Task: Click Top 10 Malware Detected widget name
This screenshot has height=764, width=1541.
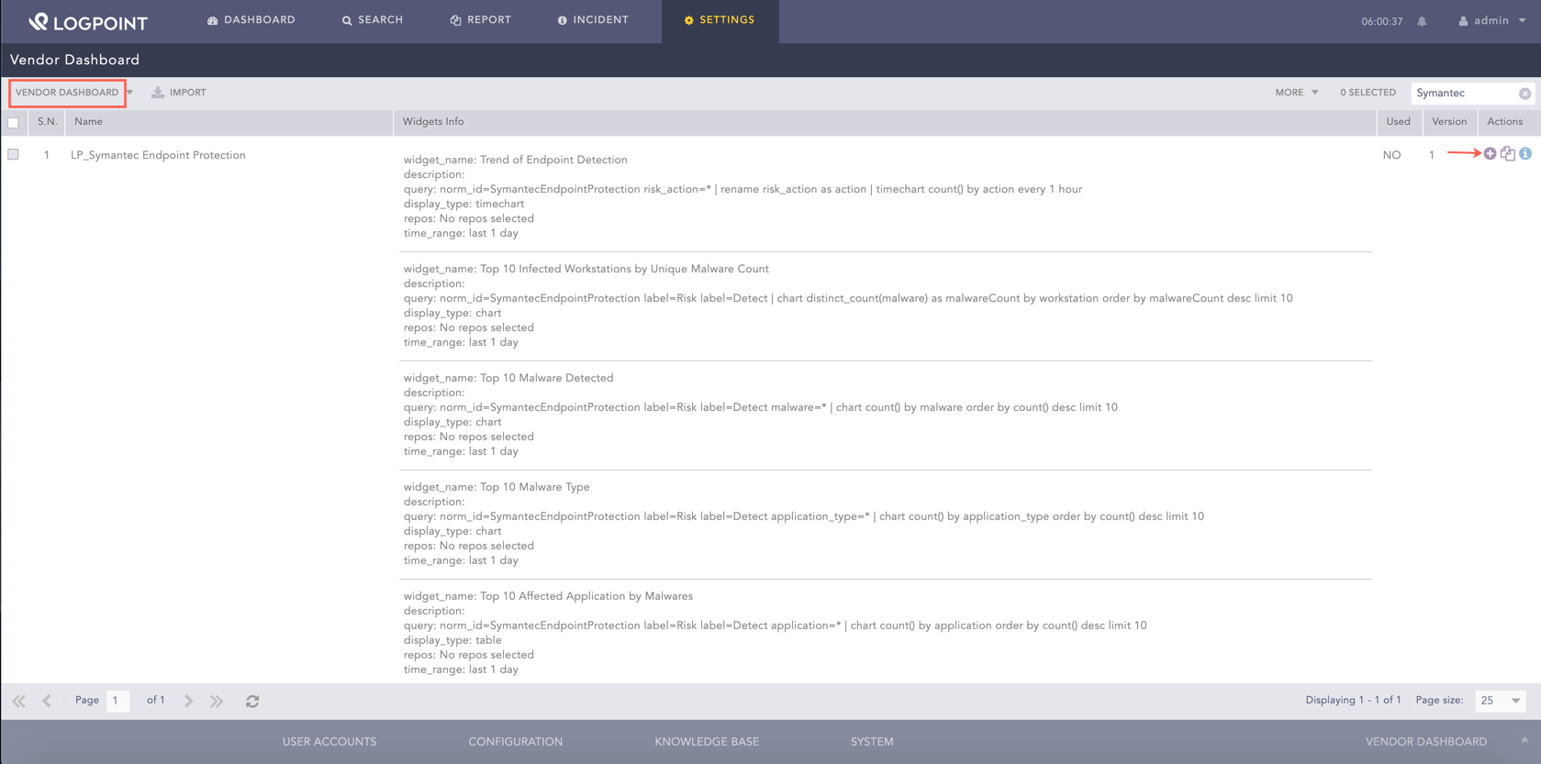Action: click(x=546, y=378)
